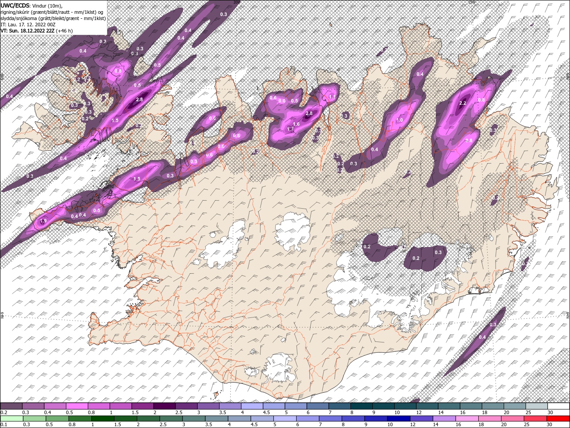Click the light pink swatch between 16 and 18 in the lower legend
570x428 pixels.
point(467,418)
